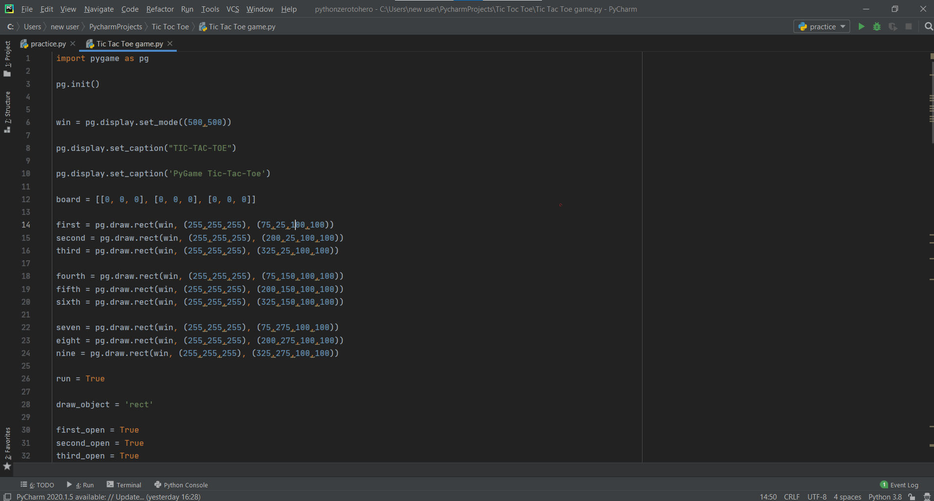Change the 4 spaces indent setting
Screen dimensions: 934x501
point(847,497)
